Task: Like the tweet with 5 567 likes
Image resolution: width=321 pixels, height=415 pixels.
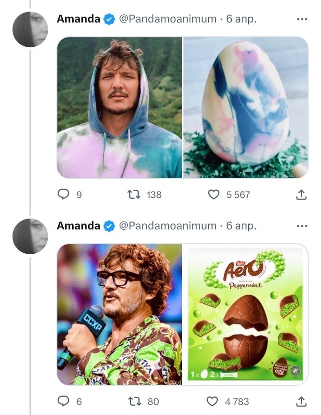Action: pos(214,194)
